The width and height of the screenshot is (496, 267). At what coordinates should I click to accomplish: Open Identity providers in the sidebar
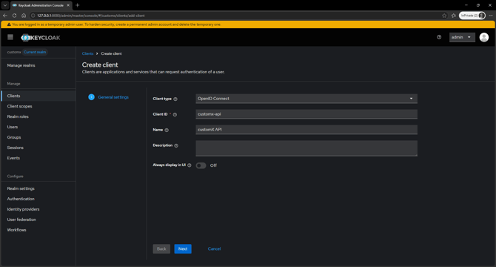(38, 209)
